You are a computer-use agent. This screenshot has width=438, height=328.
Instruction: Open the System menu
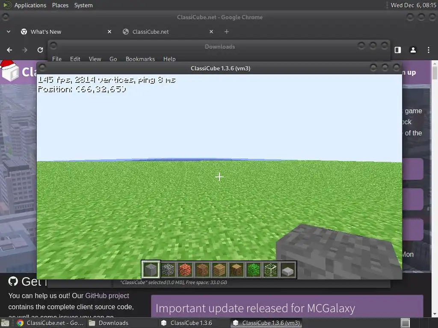pyautogui.click(x=83, y=5)
